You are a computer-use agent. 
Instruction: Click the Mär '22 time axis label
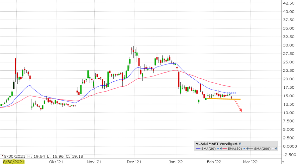[250, 162]
